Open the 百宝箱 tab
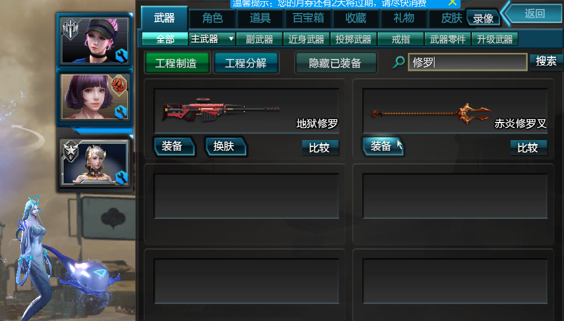Screen dimensions: 564x321 (308, 18)
